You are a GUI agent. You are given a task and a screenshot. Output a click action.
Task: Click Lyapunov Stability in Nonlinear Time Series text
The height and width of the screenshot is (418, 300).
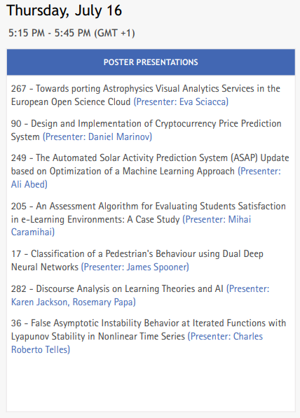(x=97, y=336)
